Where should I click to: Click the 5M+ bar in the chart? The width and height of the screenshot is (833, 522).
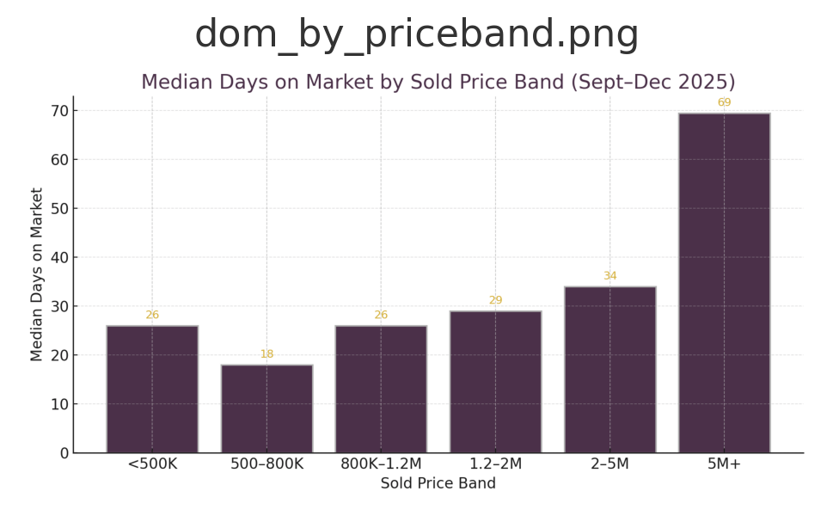tap(724, 284)
